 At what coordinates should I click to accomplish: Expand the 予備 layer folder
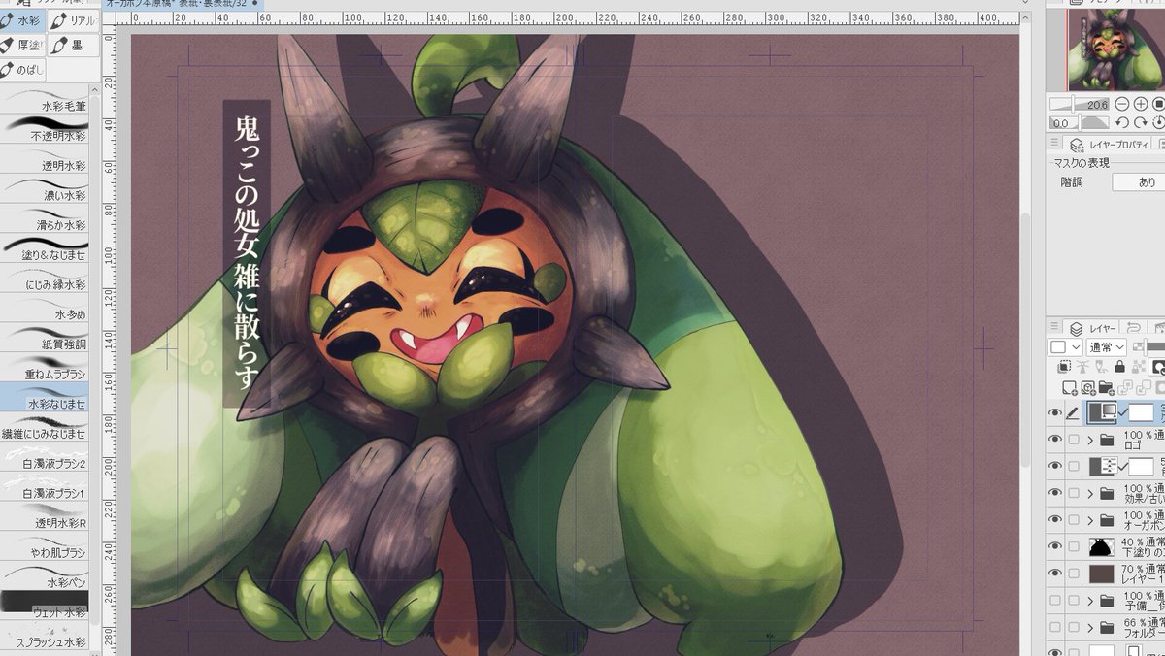1090,601
